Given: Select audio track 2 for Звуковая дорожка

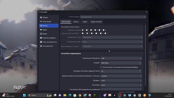Looking at the screenshot, I should pos(87,30).
